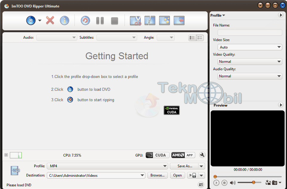The height and width of the screenshot is (189, 287).
Task: Click the load DVD icon in step 2
Action: pos(70,89)
